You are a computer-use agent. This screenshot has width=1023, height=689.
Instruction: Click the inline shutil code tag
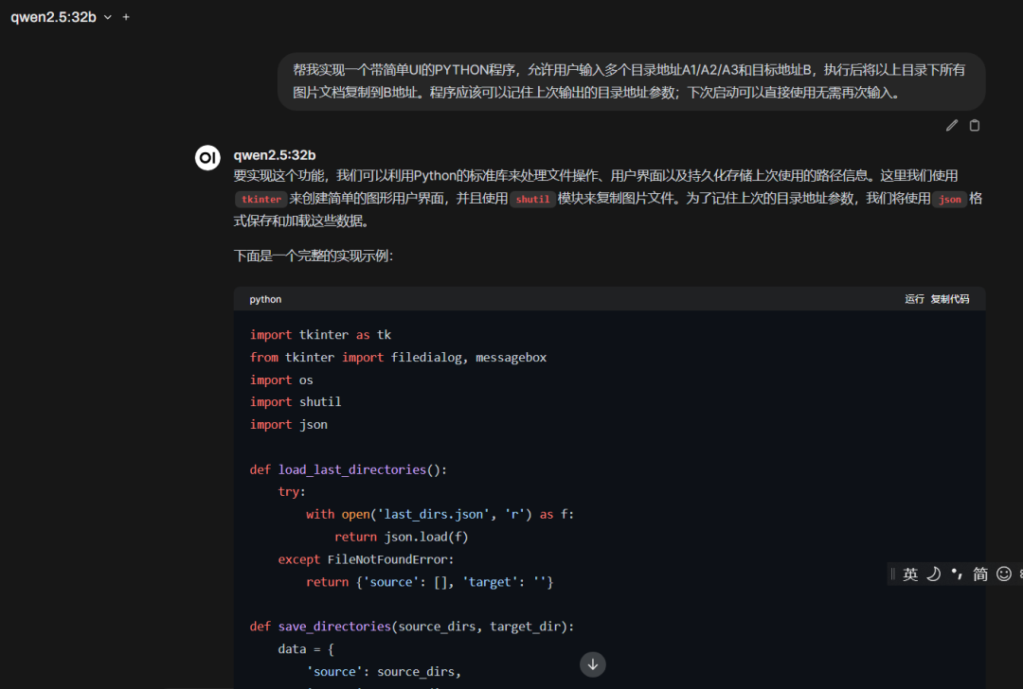tap(532, 200)
